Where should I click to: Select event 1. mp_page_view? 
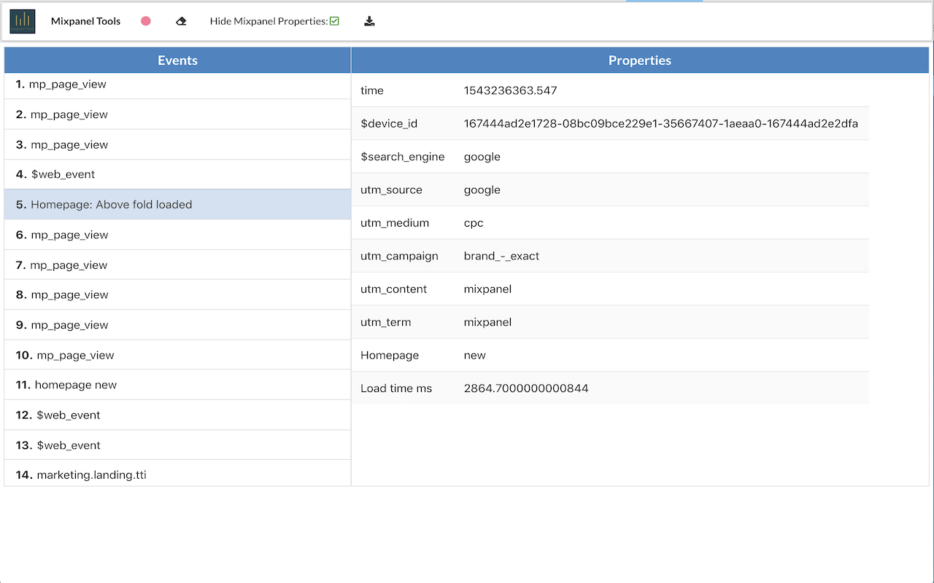(177, 85)
